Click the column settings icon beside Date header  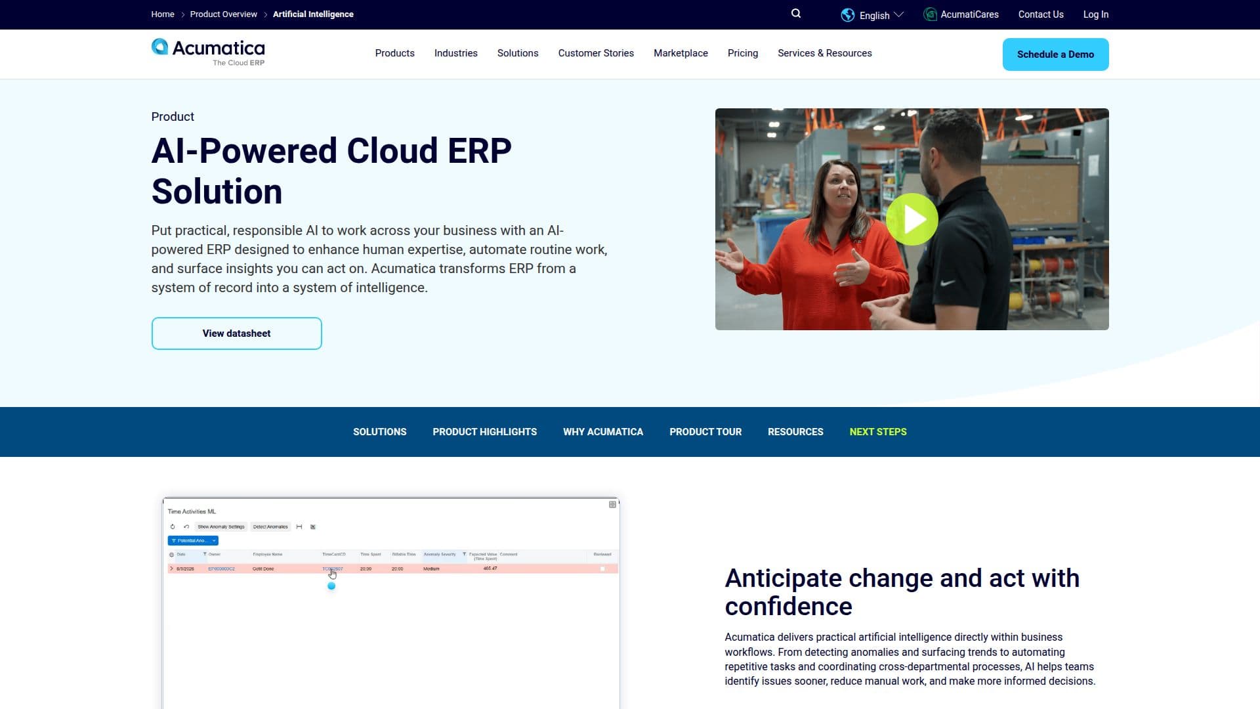tap(172, 555)
